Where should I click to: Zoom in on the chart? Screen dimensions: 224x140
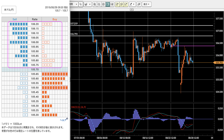[95, 4]
